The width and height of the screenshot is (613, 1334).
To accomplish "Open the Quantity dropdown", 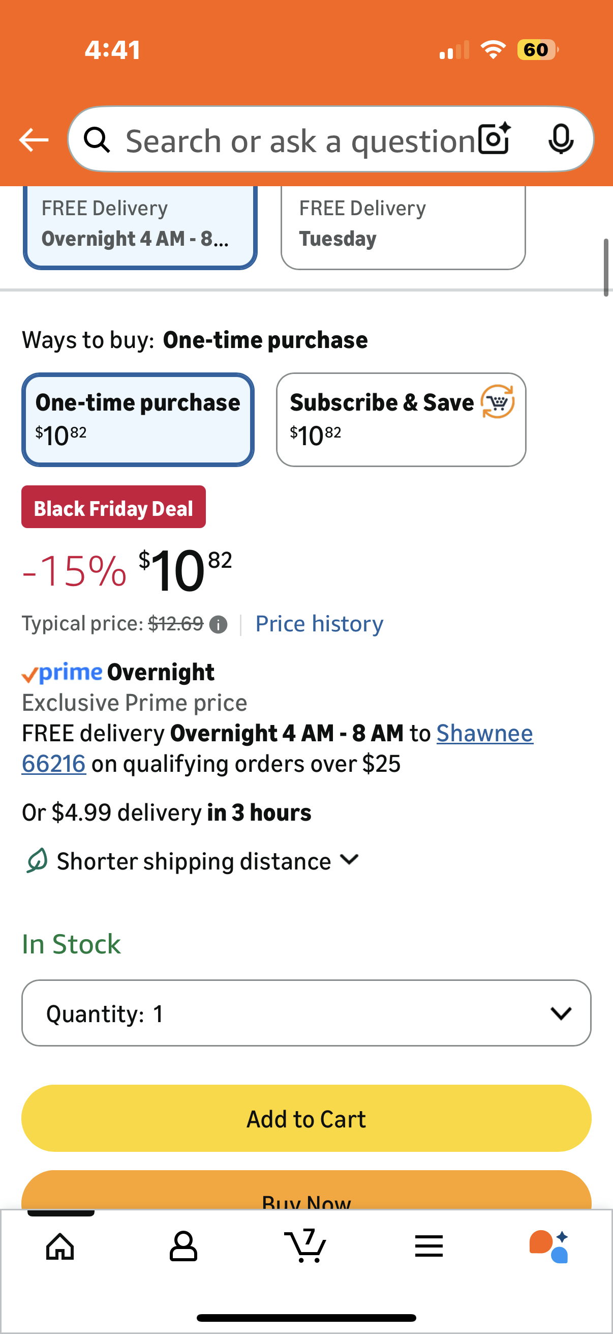I will (306, 1013).
